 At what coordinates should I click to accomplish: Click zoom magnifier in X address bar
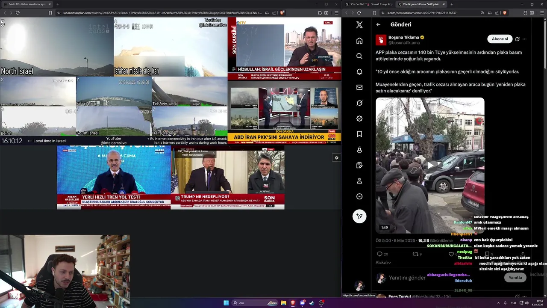tap(482, 13)
